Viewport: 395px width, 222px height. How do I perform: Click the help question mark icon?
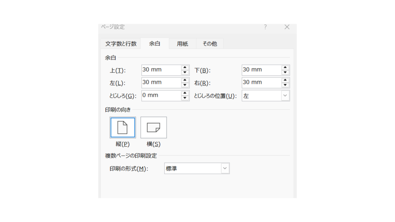coord(265,27)
